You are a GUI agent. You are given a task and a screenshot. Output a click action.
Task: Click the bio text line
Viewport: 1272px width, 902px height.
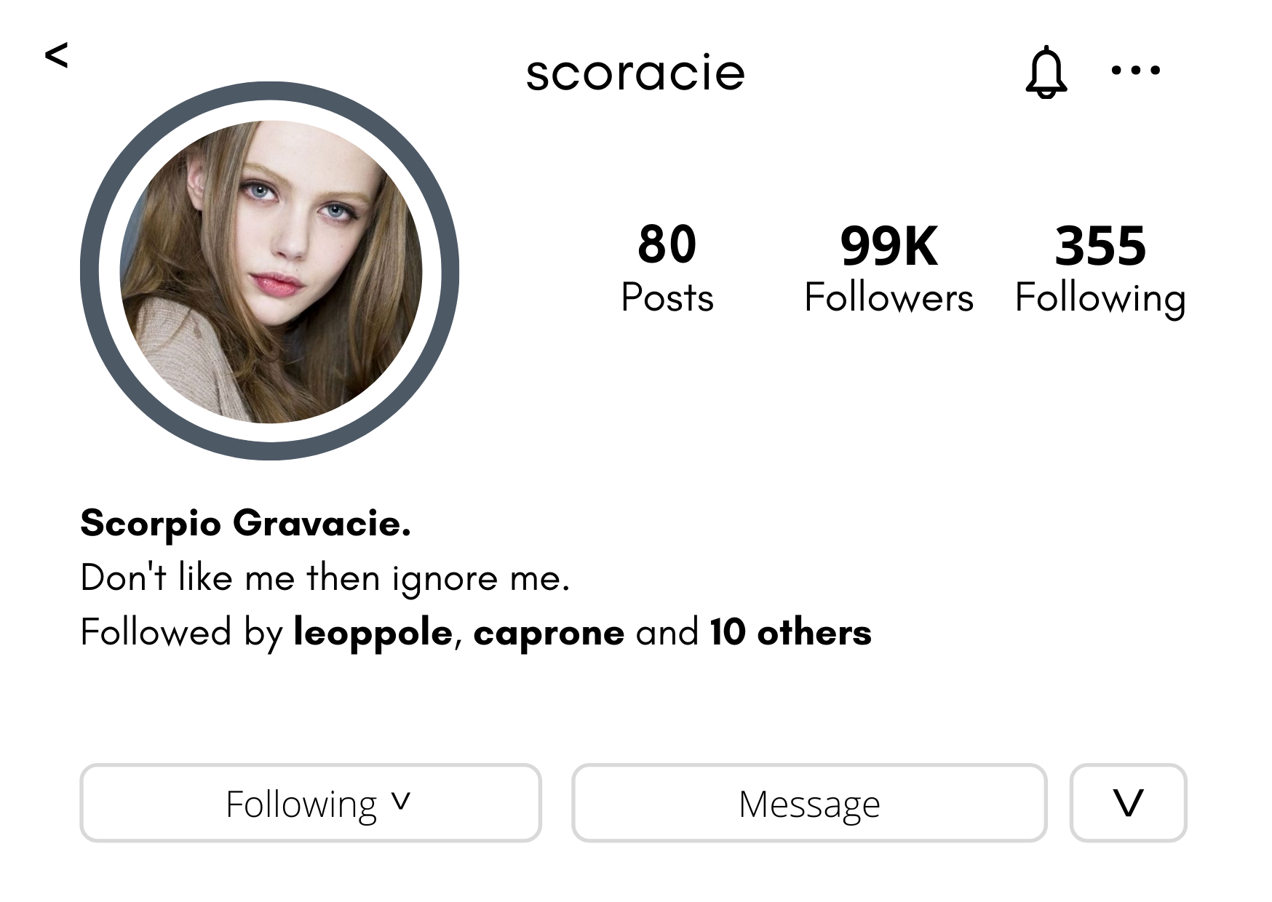point(325,578)
